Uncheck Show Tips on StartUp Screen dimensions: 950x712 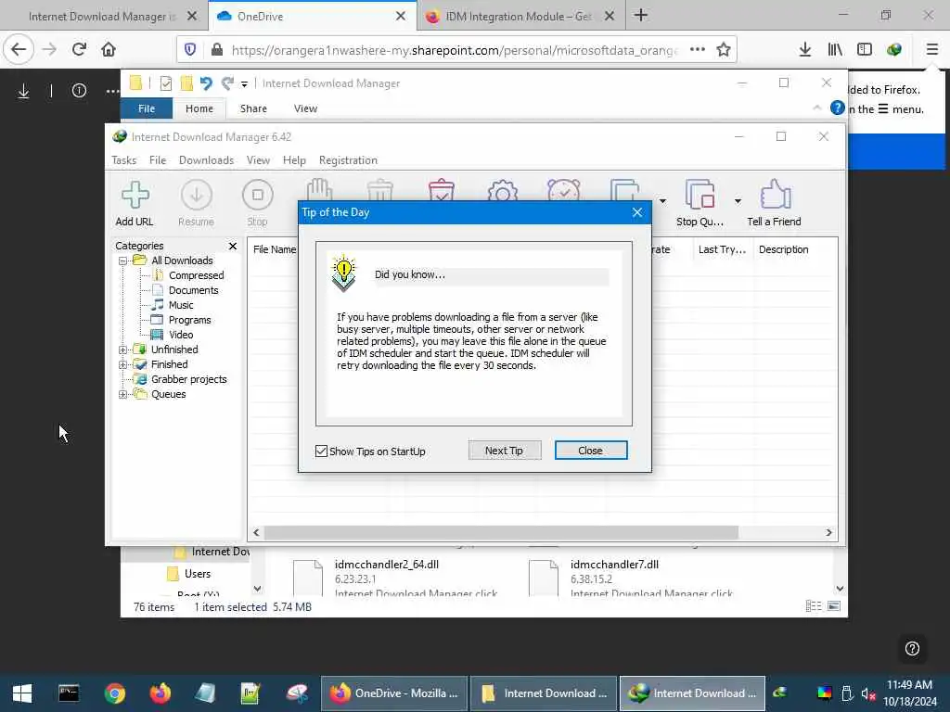pos(322,451)
